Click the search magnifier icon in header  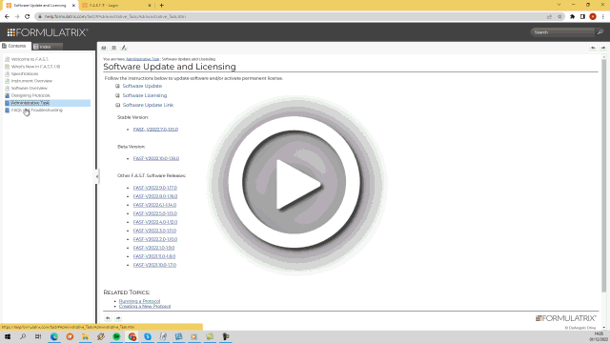pos(600,32)
